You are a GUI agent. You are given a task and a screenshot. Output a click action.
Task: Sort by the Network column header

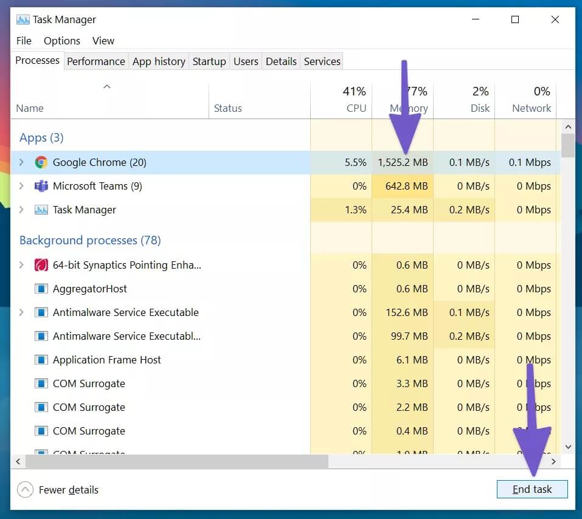(525, 100)
